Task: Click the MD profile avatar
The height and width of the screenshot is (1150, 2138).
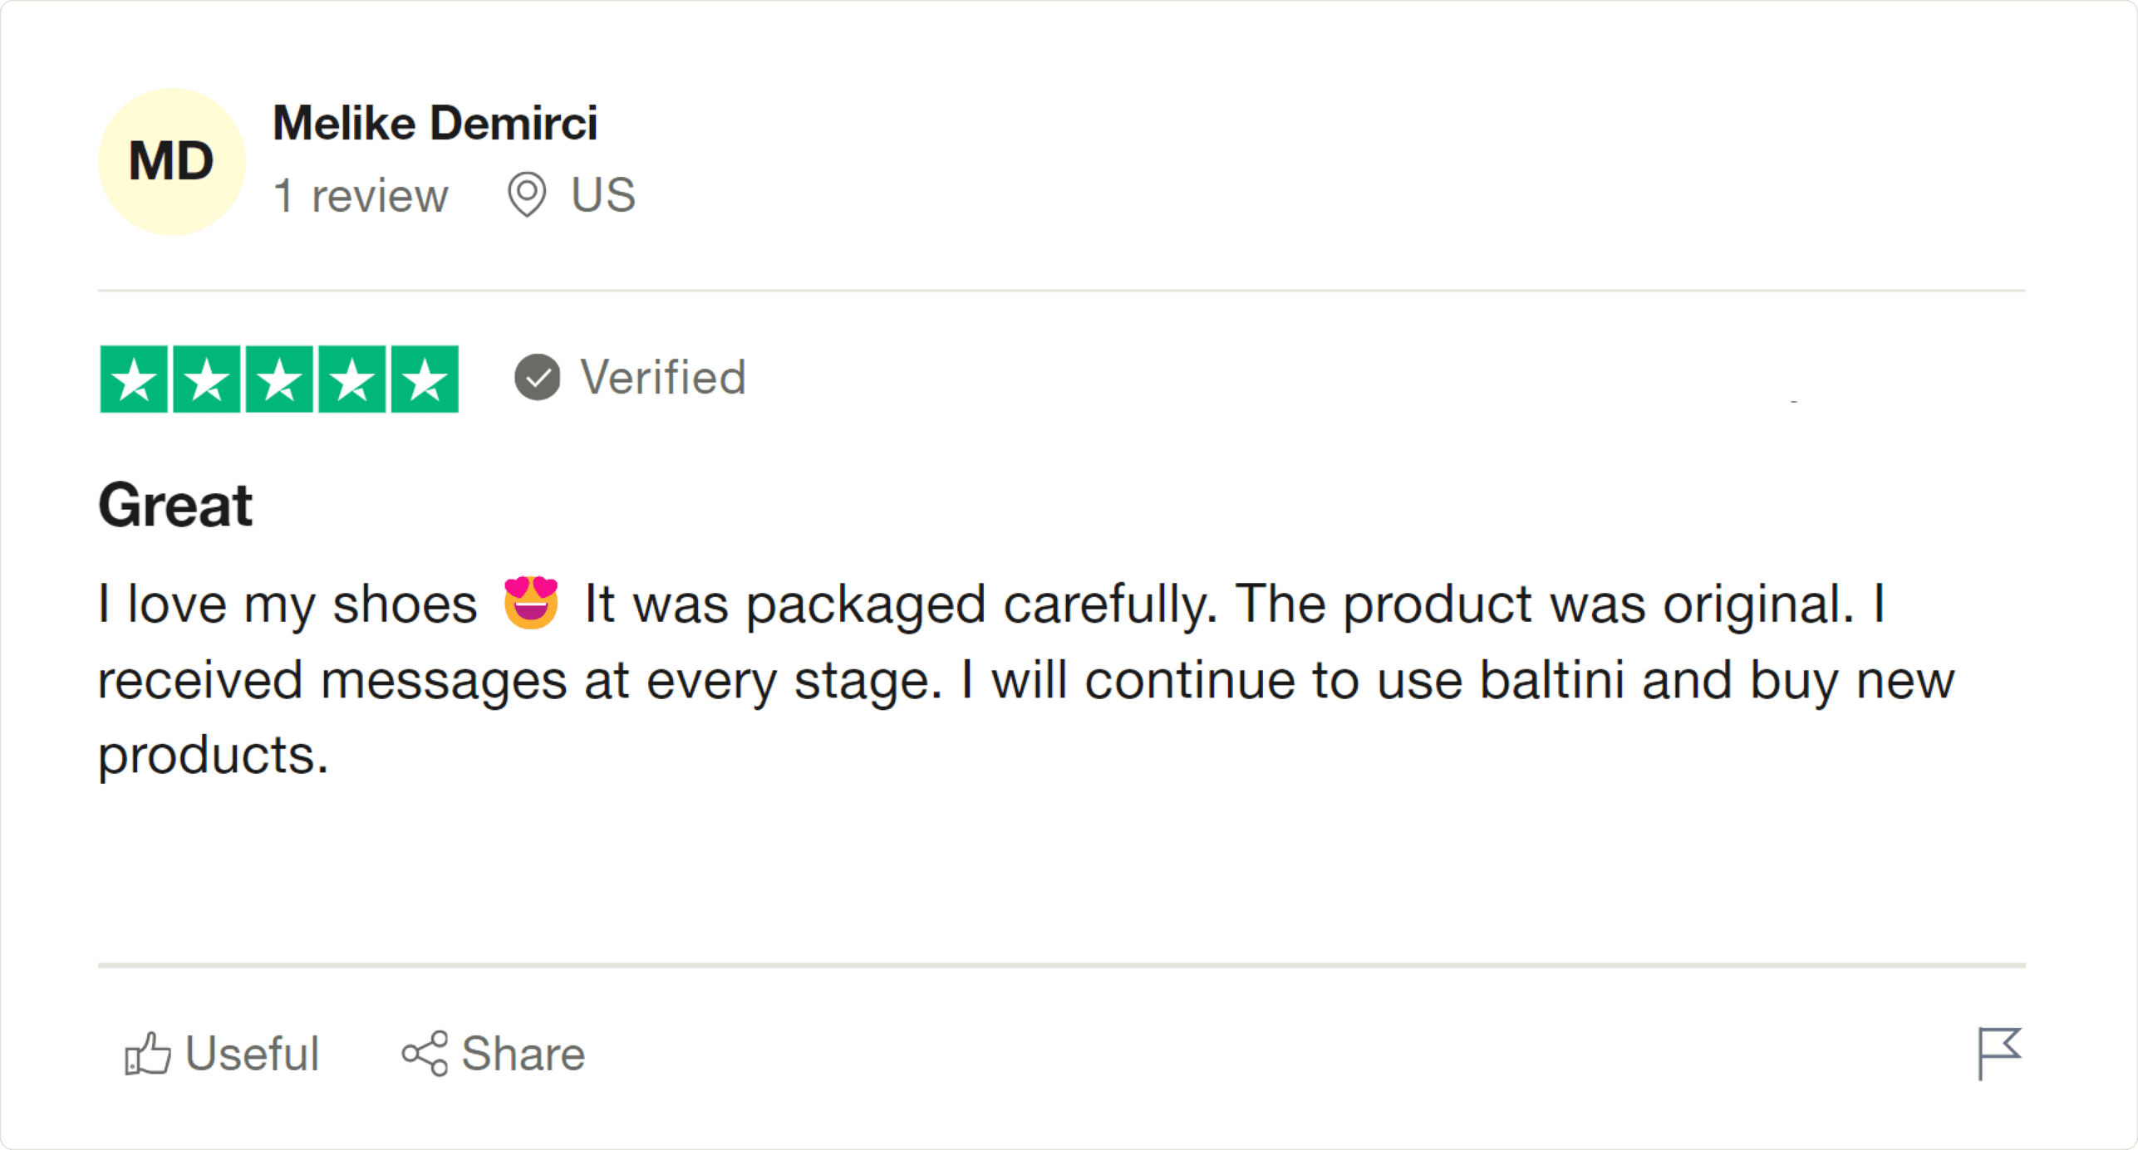Action: pyautogui.click(x=171, y=161)
